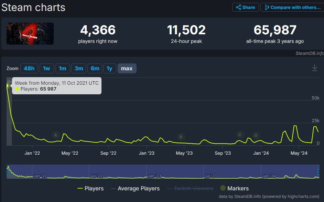Open Compare with others
The height and width of the screenshot is (202, 324).
[292, 8]
